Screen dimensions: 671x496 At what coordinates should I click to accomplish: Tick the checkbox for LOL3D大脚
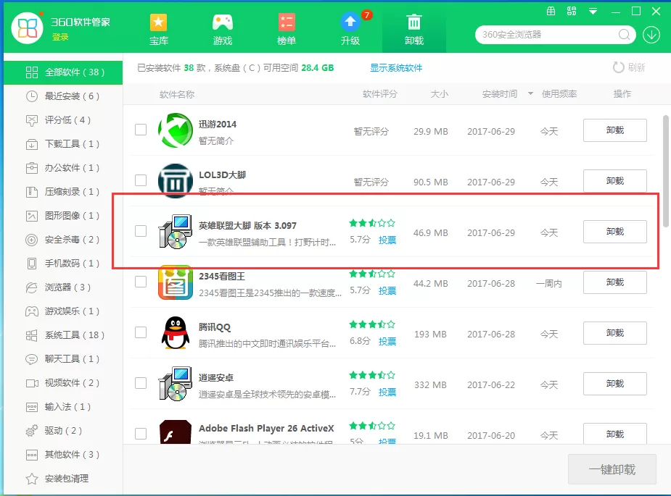pyautogui.click(x=141, y=180)
